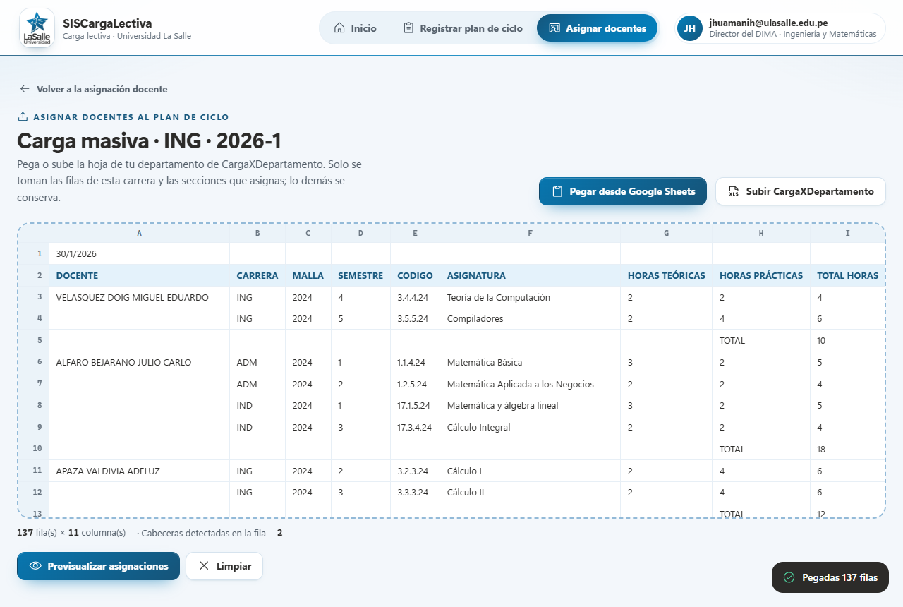
Task: Click cell VELASQUEZ DOIG MIGUEL EDUARDO
Action: tap(139, 297)
